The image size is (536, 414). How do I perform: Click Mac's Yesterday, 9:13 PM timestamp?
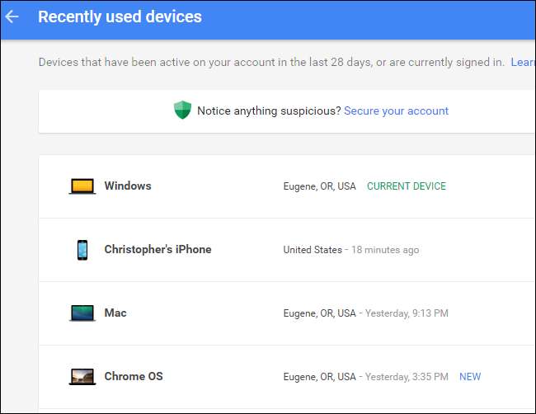(408, 313)
